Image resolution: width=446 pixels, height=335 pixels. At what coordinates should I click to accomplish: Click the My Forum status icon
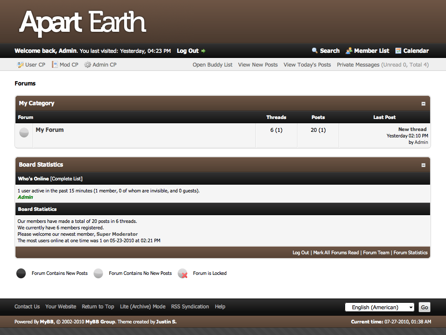[x=24, y=133]
